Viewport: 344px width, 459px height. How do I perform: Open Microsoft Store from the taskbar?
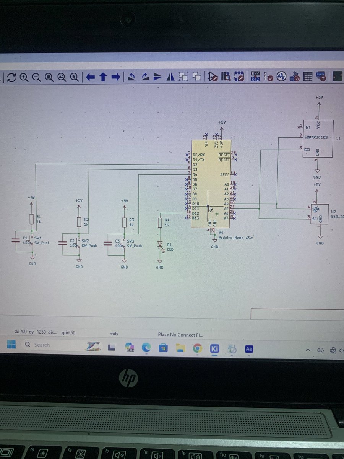tap(163, 348)
